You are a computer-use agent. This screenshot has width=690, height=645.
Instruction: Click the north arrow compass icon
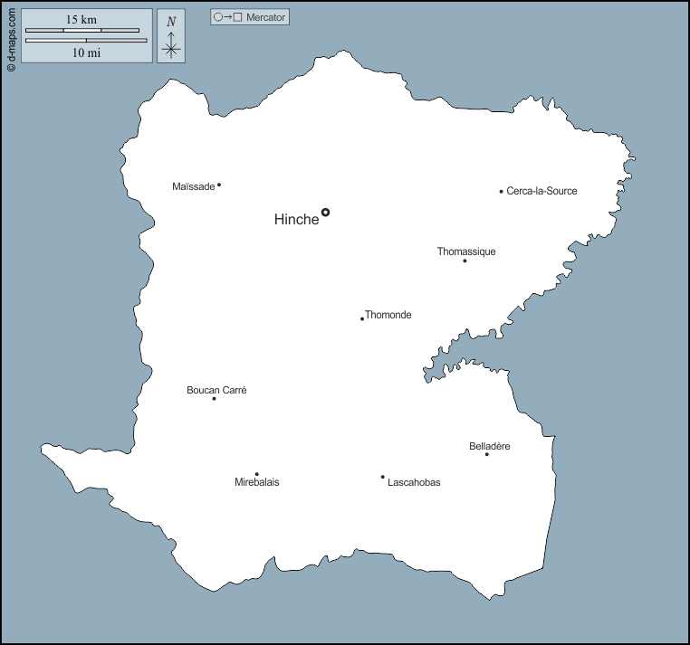(171, 37)
